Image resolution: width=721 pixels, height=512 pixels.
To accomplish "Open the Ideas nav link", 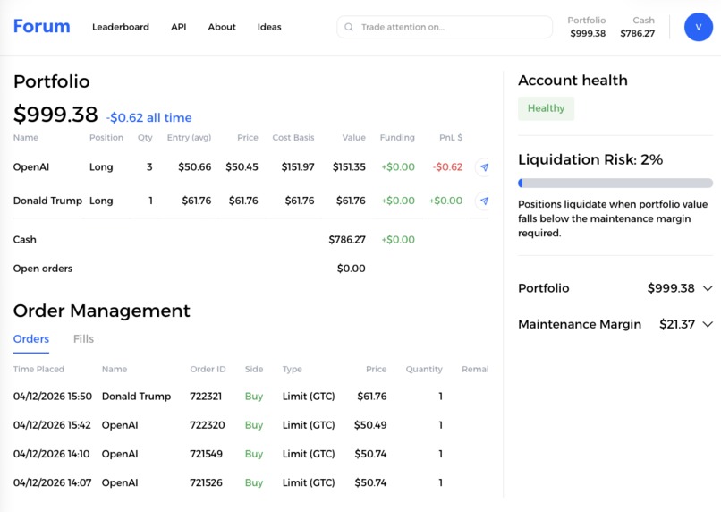I will click(x=269, y=27).
